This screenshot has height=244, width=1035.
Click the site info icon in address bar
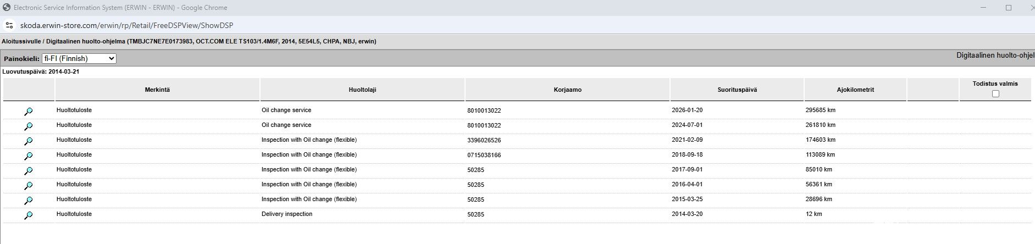tap(9, 25)
